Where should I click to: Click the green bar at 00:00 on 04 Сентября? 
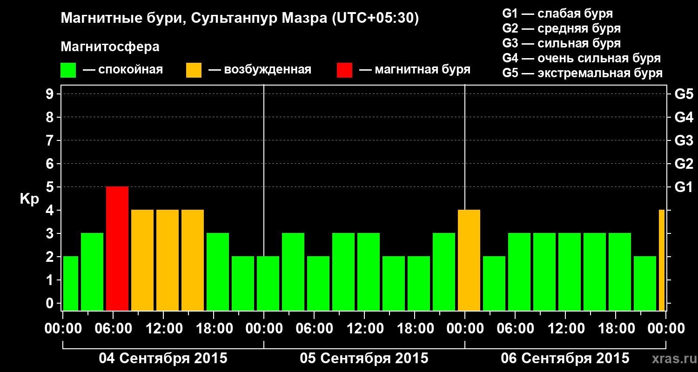71,284
